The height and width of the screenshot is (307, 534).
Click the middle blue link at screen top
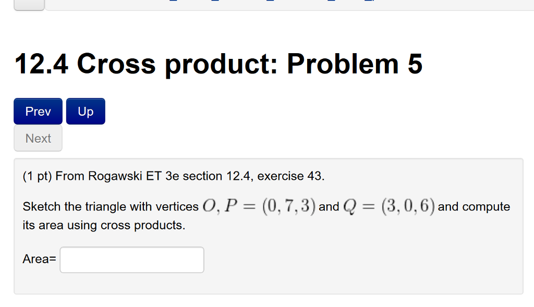pyautogui.click(x=270, y=2)
